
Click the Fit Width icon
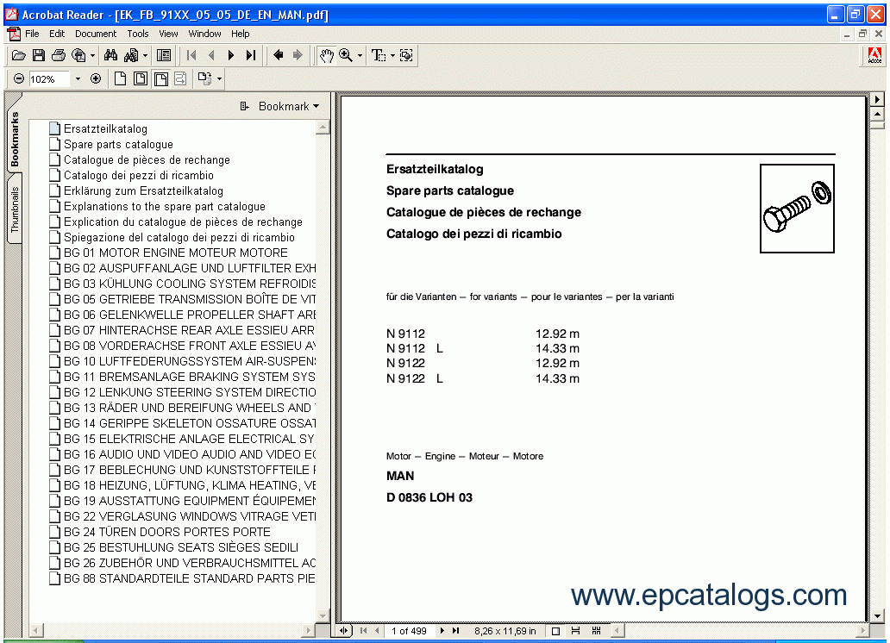(x=160, y=79)
